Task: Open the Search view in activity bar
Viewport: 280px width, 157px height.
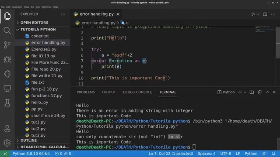Action: (x=7, y=31)
